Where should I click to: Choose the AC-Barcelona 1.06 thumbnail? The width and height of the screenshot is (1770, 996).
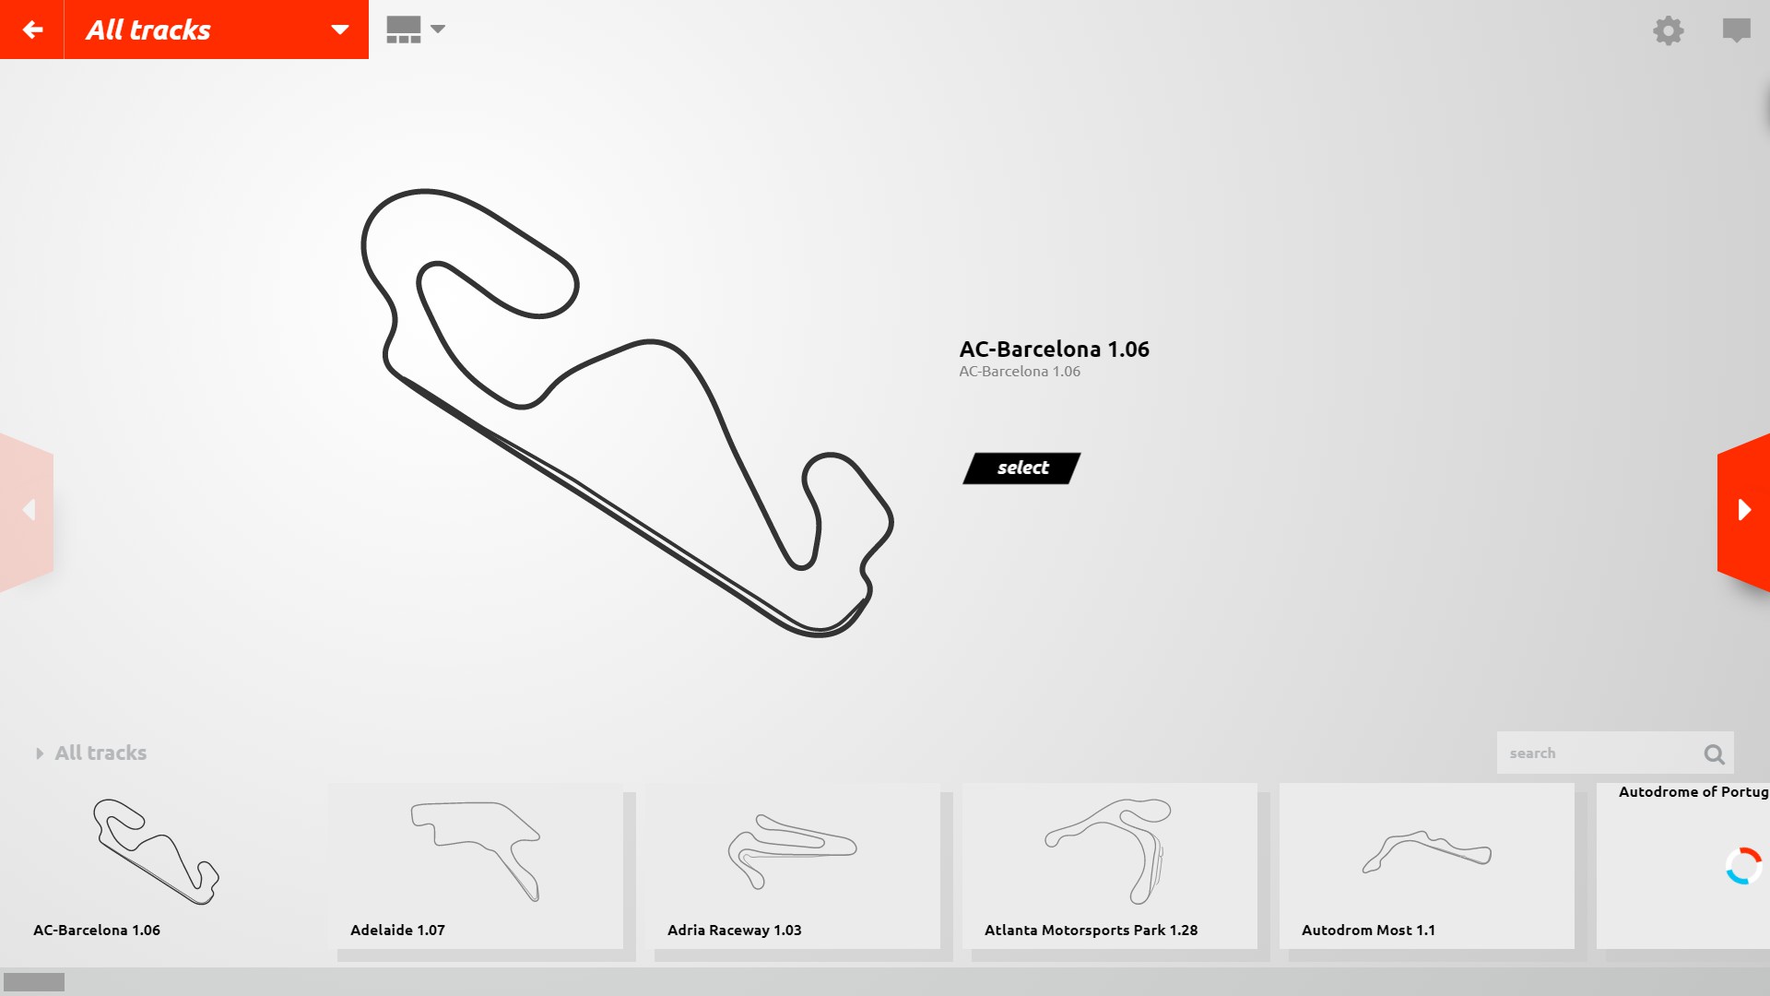pyautogui.click(x=157, y=865)
